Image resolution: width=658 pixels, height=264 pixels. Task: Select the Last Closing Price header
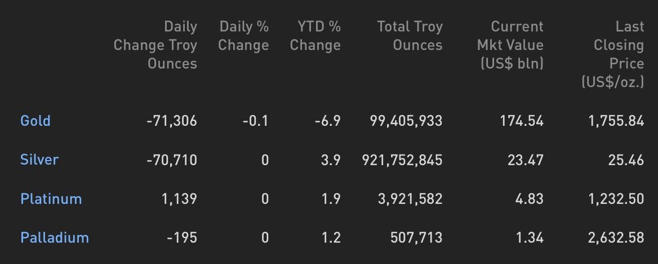tap(613, 54)
